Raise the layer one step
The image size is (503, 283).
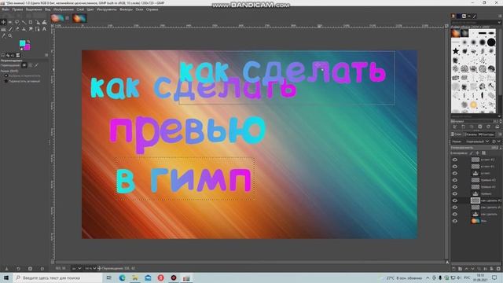(x=466, y=269)
